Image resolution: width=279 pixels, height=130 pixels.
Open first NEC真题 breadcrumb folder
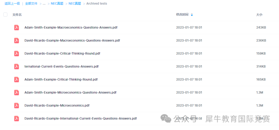(x=57, y=4)
